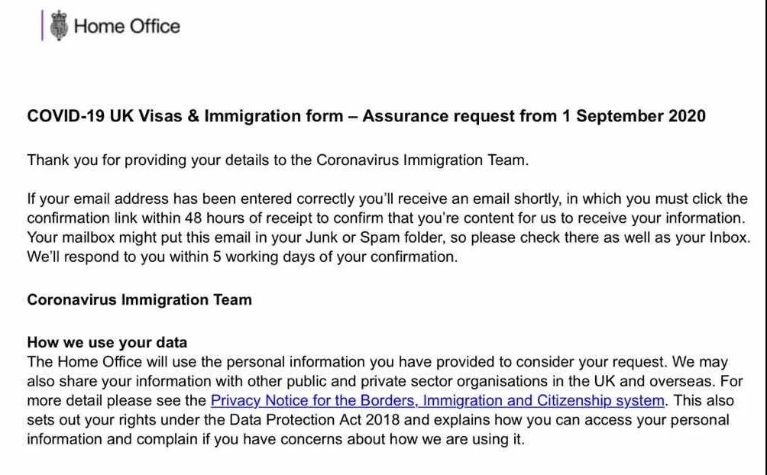Click the purple vertical bar beside the crest
The width and height of the screenshot is (767, 475).
point(42,26)
